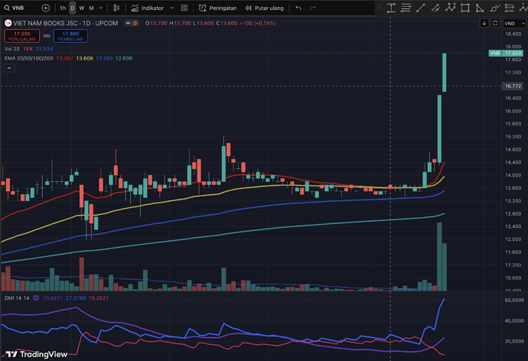Click the teal EMA value 12.606
Image resolution: width=528 pixels, height=361 pixels.
[123, 58]
